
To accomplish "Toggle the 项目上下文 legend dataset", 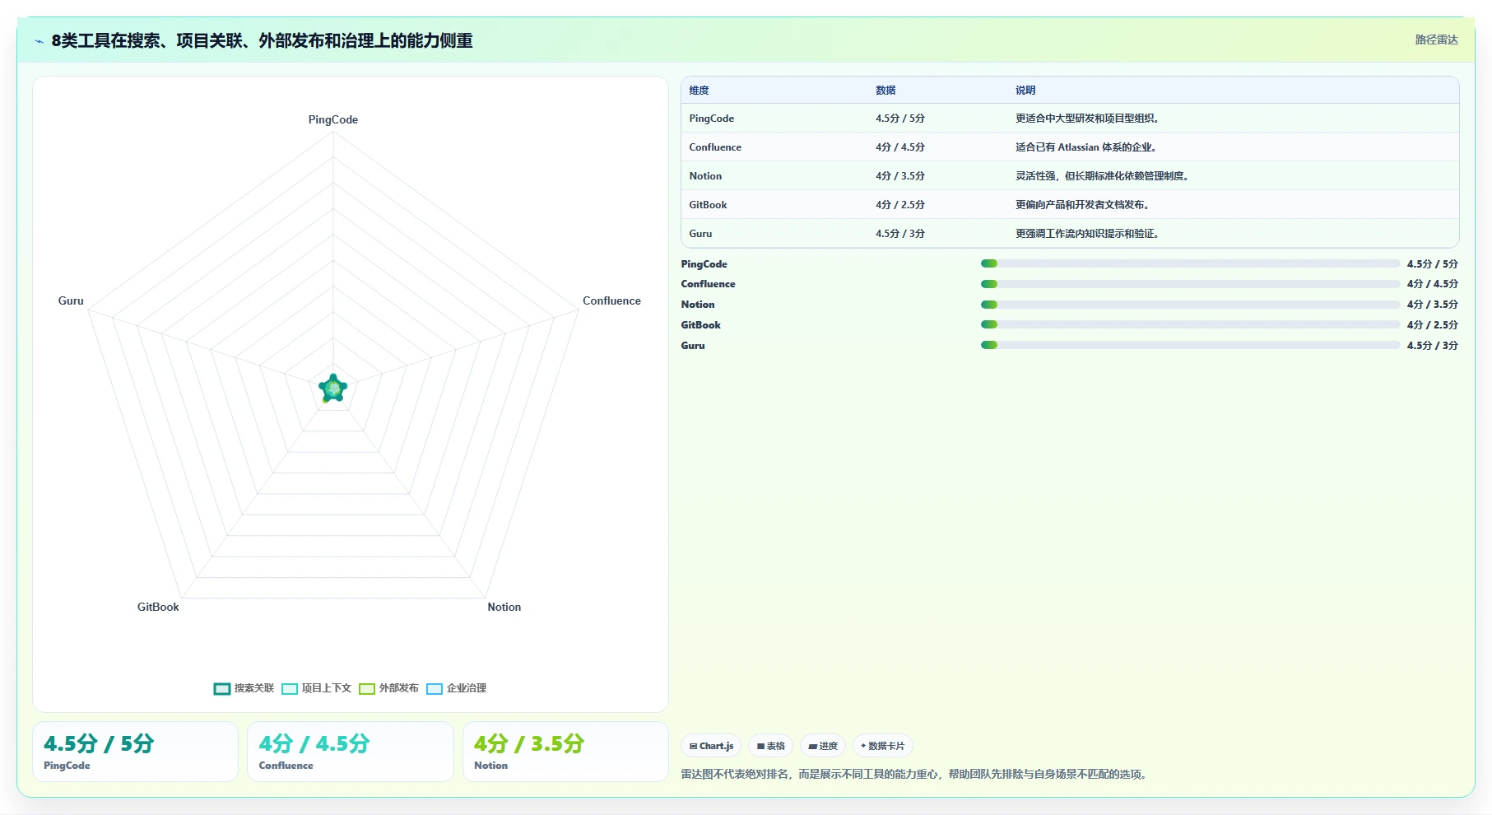I will coord(316,688).
